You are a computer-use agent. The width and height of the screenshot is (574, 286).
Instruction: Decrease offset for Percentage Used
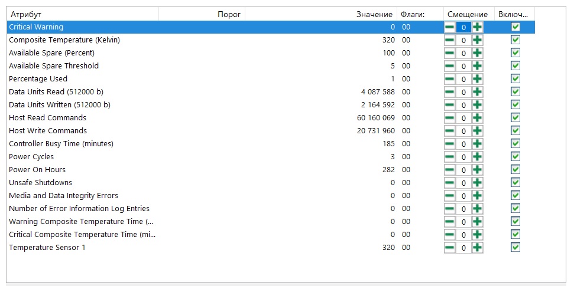450,79
